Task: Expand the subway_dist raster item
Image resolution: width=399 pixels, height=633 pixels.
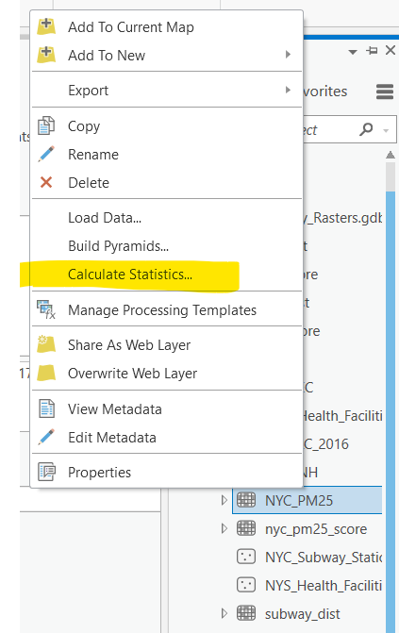Action: (x=224, y=613)
